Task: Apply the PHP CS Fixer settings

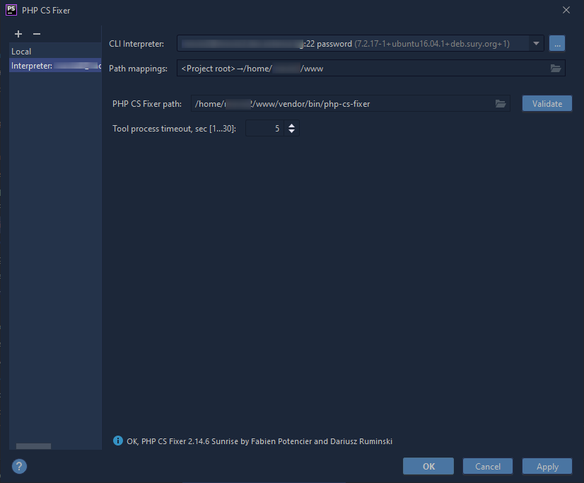Action: click(x=547, y=466)
